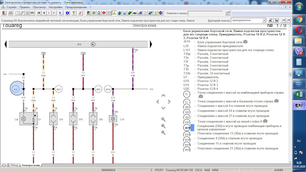306x172 pixels.
Task: Go to previous page arrow
Action: tap(44, 13)
